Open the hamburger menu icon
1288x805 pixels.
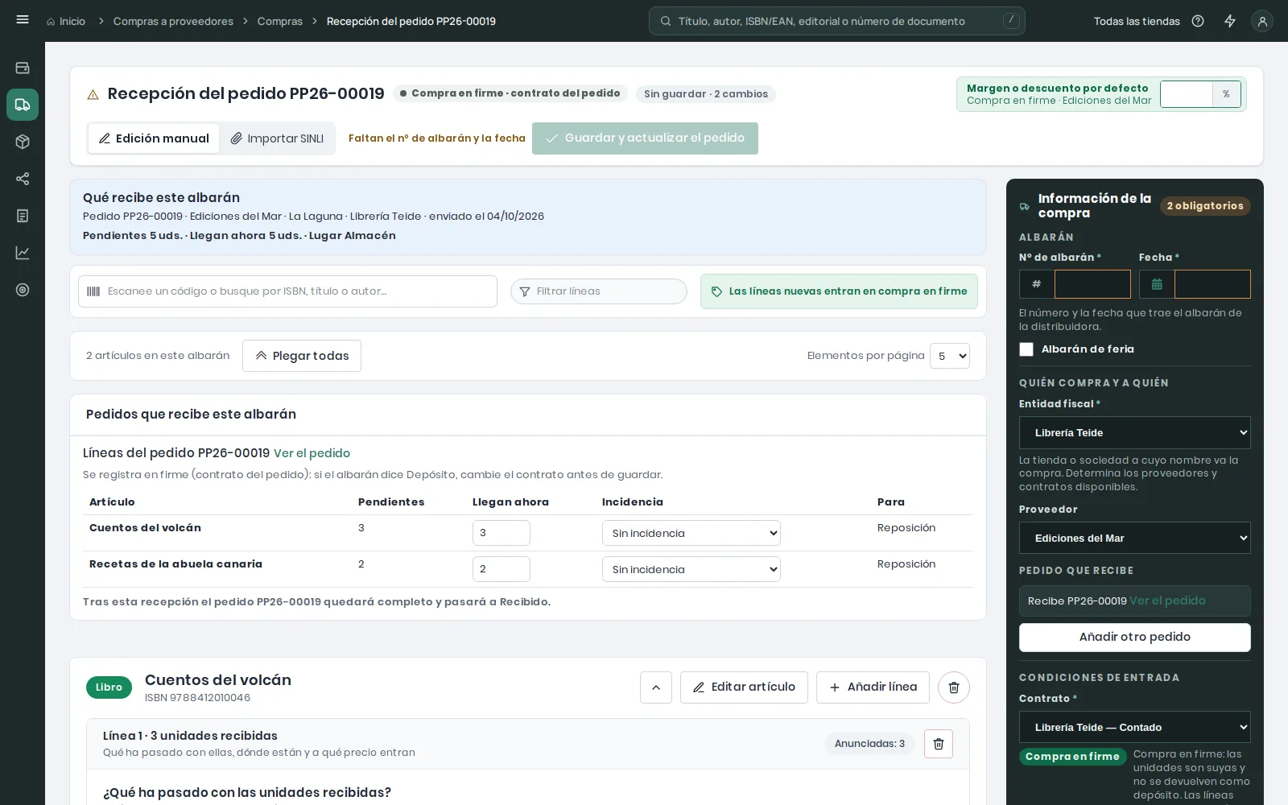pyautogui.click(x=23, y=20)
